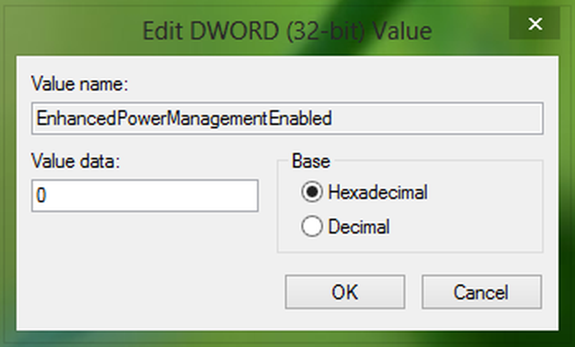The image size is (575, 347).
Task: Click the Value data input field
Action: pyautogui.click(x=145, y=196)
